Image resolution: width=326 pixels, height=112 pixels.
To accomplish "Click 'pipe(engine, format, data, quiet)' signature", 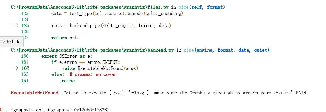I will click(226, 50).
